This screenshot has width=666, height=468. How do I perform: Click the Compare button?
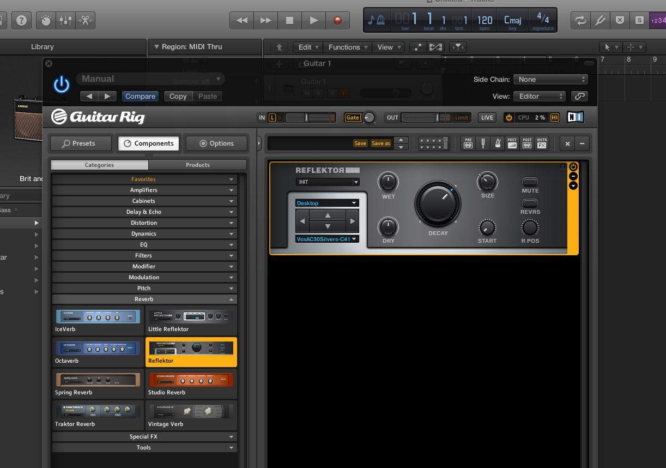pos(140,96)
